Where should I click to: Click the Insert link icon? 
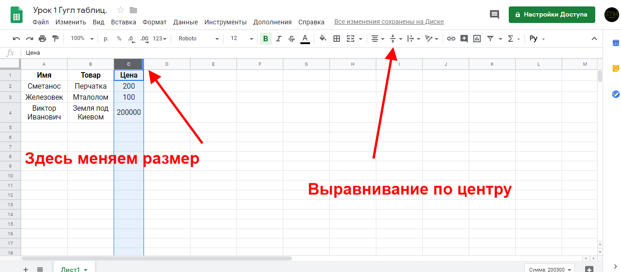(x=451, y=39)
